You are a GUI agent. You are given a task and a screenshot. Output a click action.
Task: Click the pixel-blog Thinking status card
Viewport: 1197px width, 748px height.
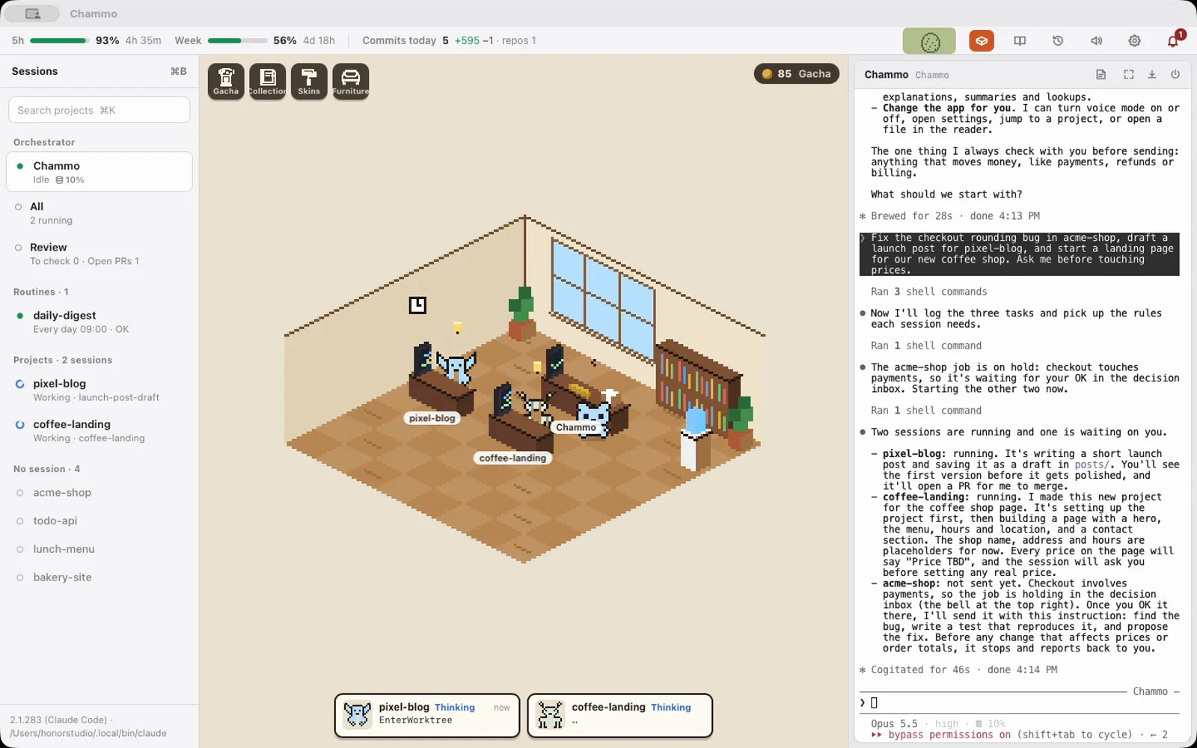click(x=427, y=715)
